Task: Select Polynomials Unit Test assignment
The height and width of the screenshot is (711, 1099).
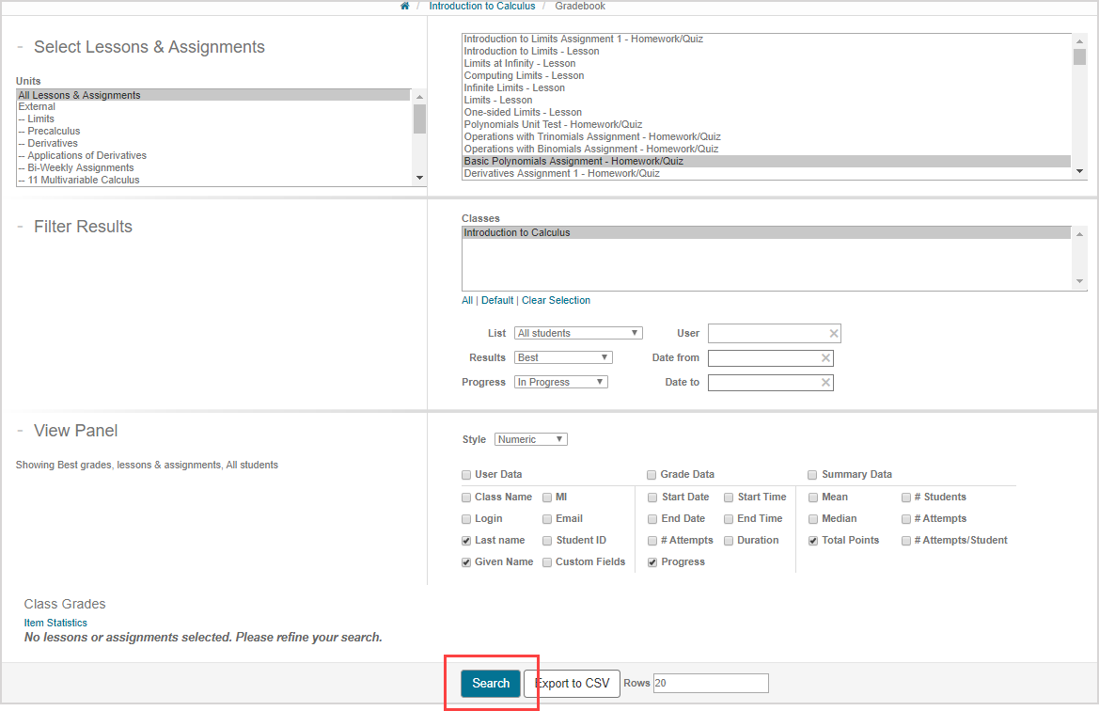Action: point(553,124)
